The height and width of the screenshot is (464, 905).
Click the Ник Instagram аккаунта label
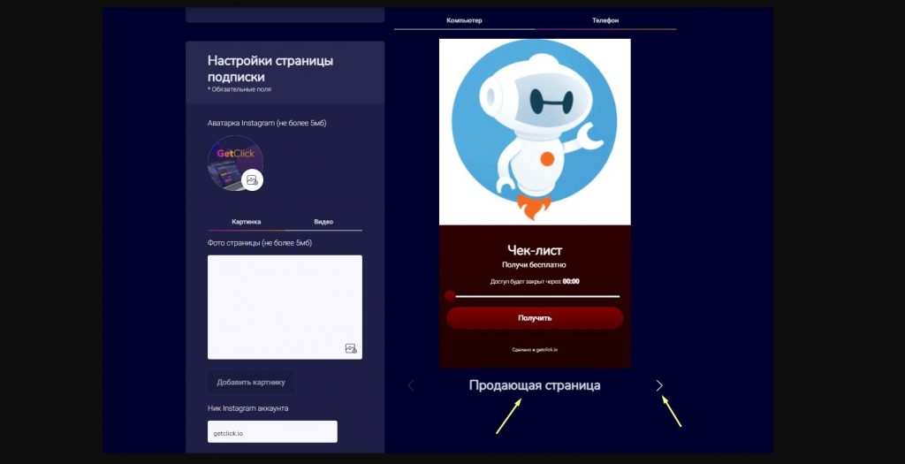click(x=248, y=408)
